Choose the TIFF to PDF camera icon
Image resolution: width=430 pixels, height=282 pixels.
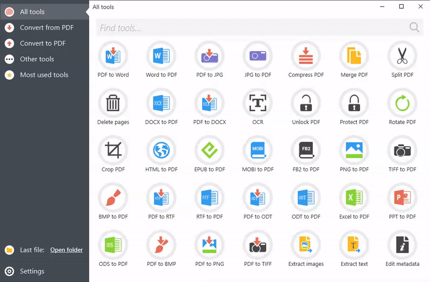point(402,150)
